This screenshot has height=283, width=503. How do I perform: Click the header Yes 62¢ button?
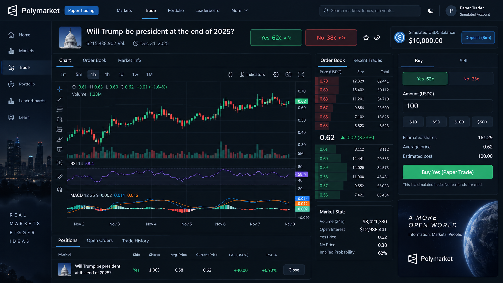pyautogui.click(x=276, y=38)
